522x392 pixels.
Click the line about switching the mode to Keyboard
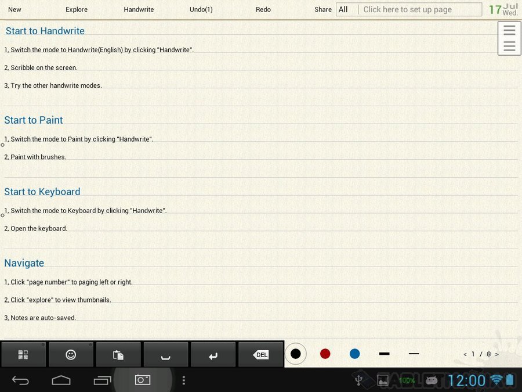coord(85,211)
